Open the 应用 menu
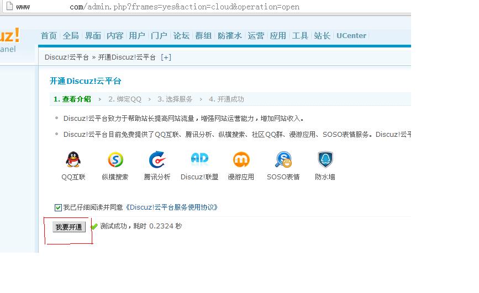Viewport: 479px width, 293px height. pos(278,36)
